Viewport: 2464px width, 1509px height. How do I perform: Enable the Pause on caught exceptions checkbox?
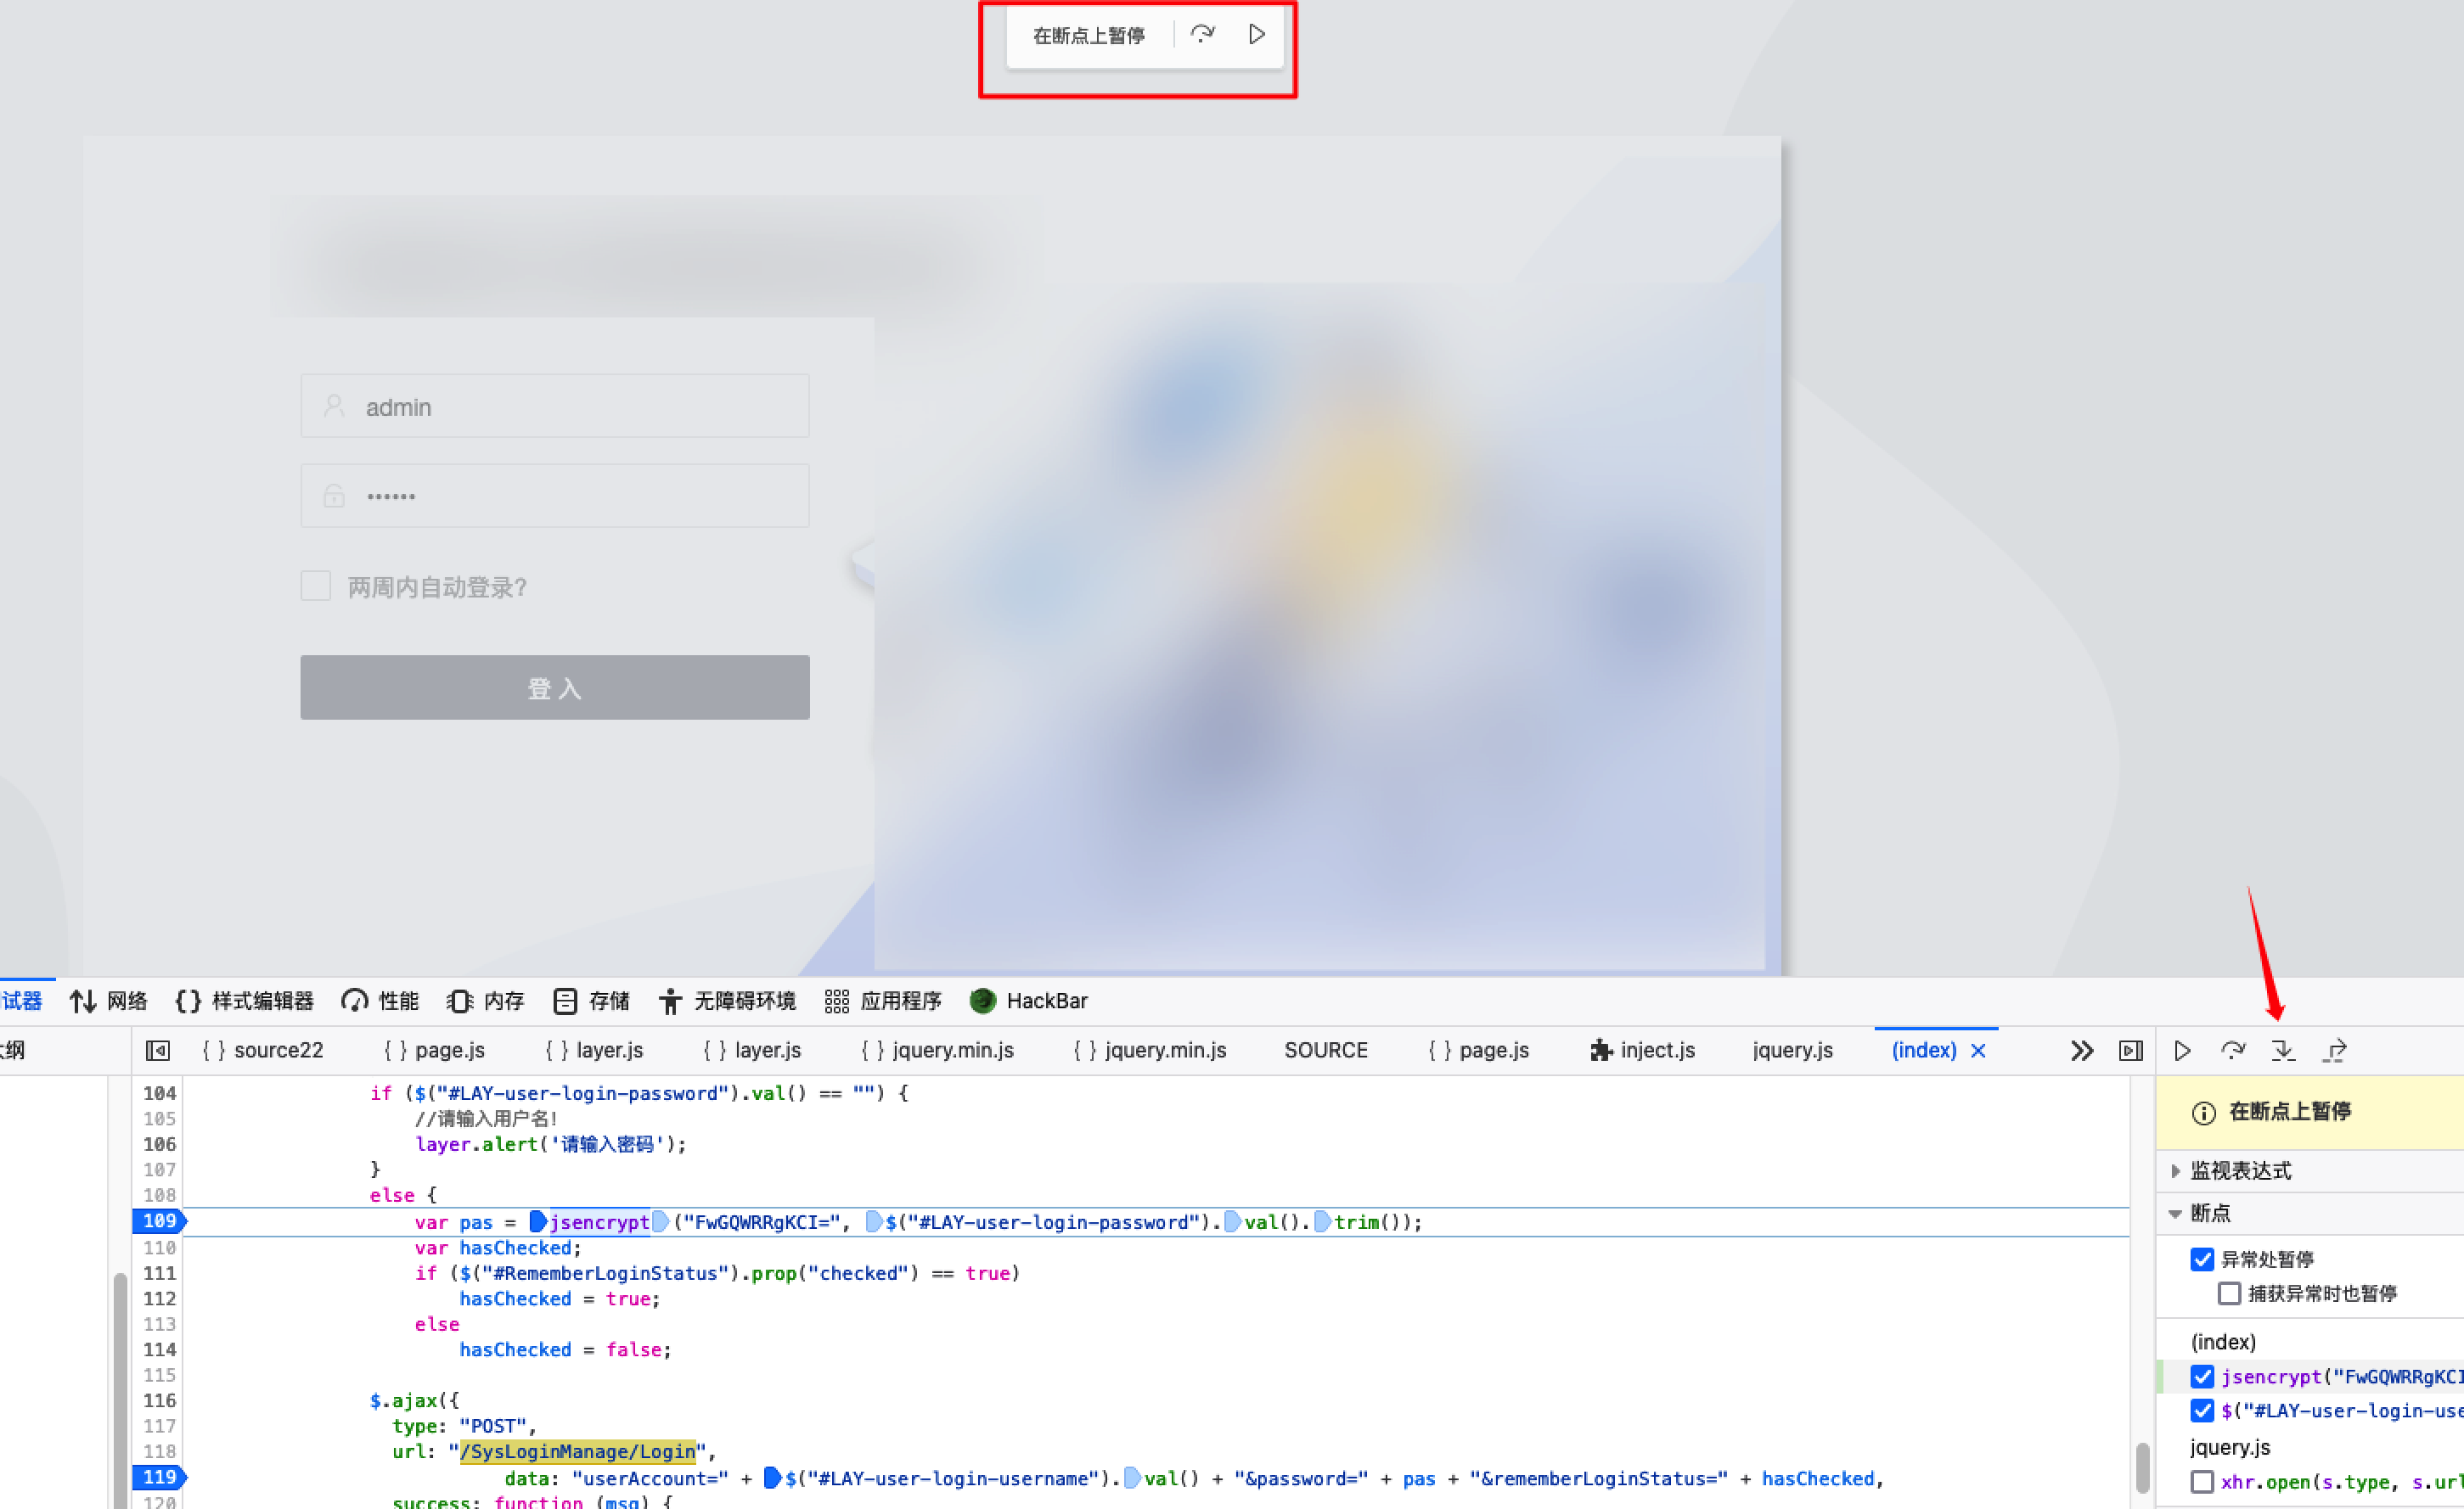pyautogui.click(x=2228, y=1293)
